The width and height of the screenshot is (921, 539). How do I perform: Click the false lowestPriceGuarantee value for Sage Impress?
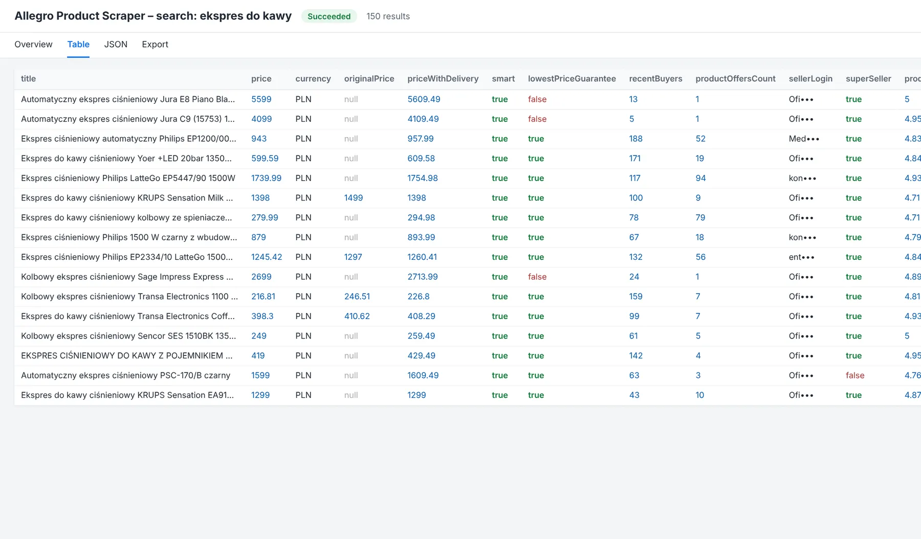(537, 277)
